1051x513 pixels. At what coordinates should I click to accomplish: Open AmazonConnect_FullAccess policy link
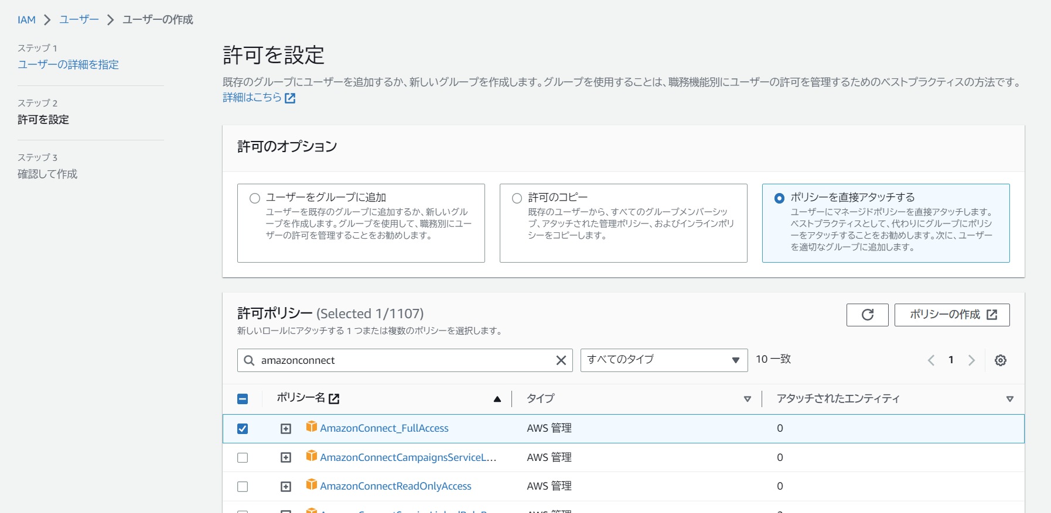(x=384, y=428)
